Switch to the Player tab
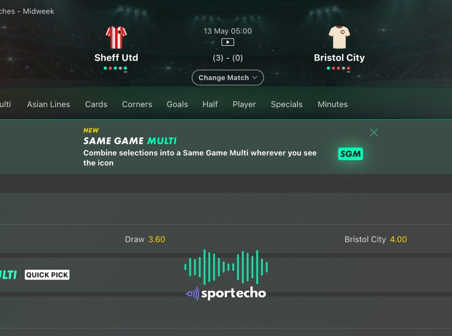452x336 pixels. [244, 104]
